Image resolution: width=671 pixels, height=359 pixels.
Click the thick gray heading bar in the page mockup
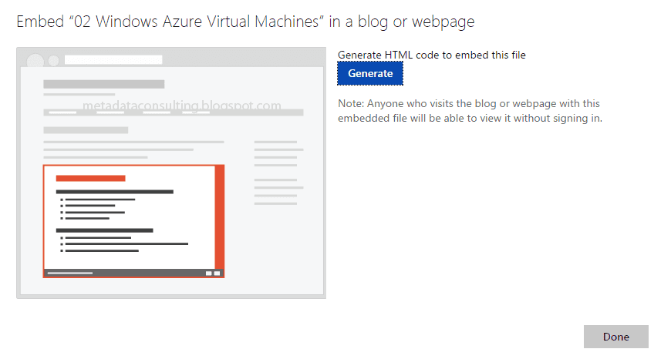point(103,84)
